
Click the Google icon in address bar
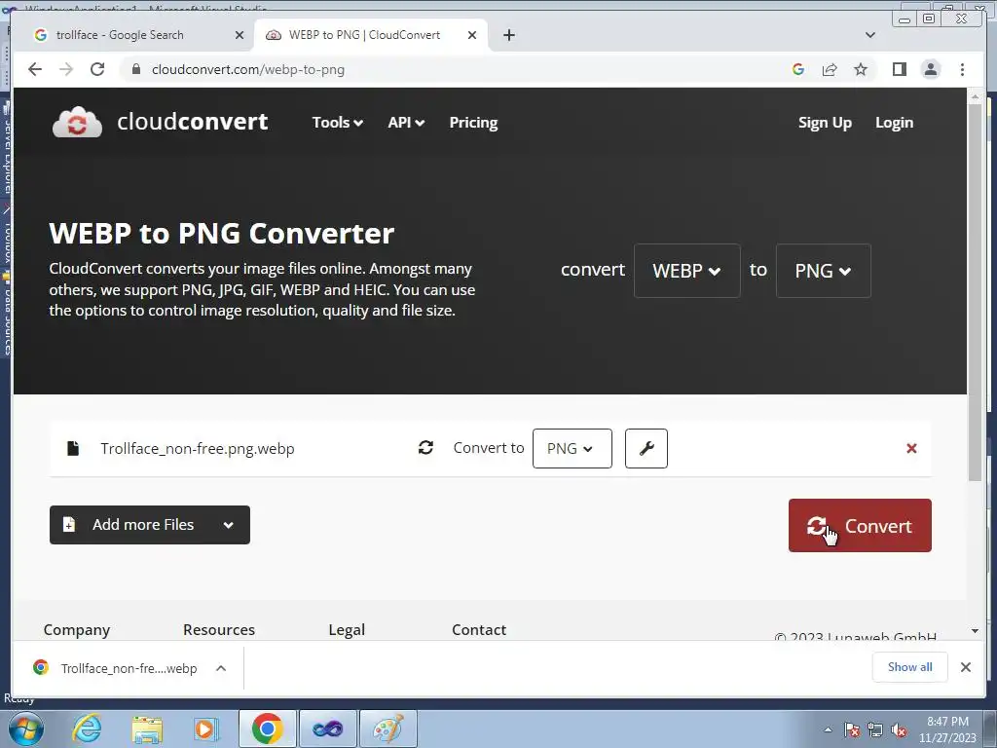click(x=798, y=69)
